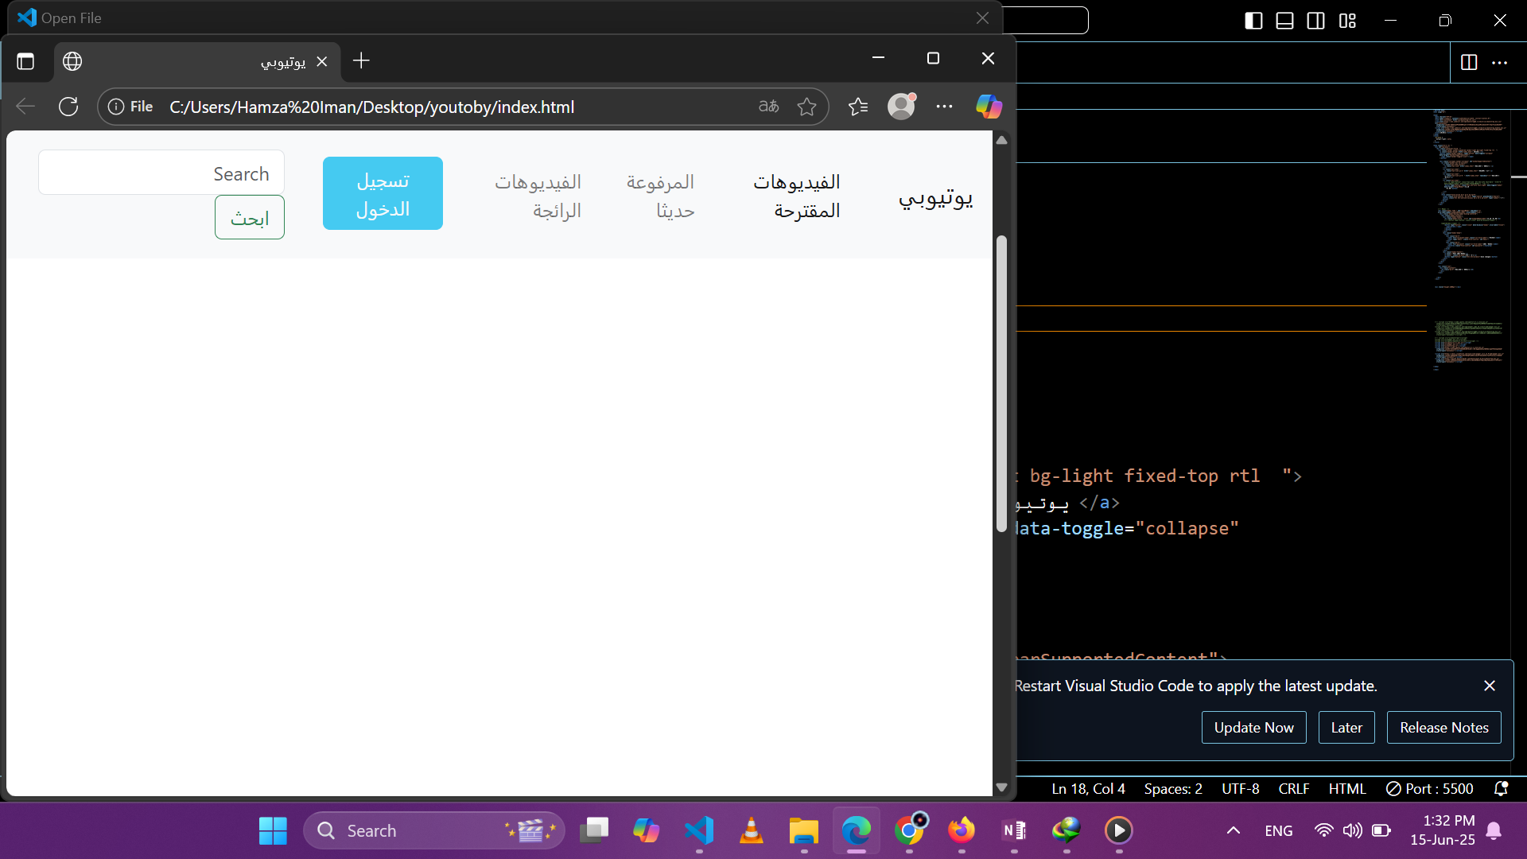Open the Edge favorites list icon
This screenshot has width=1527, height=859.
click(x=857, y=107)
